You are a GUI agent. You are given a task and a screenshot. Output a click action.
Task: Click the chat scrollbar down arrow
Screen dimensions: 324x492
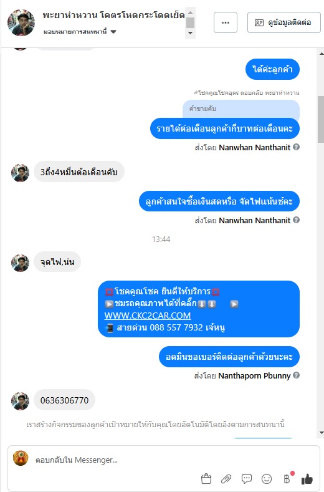pyautogui.click(x=321, y=433)
